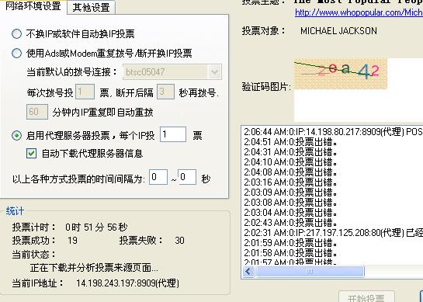Click the 每个IP投 votes count field

coord(173,134)
